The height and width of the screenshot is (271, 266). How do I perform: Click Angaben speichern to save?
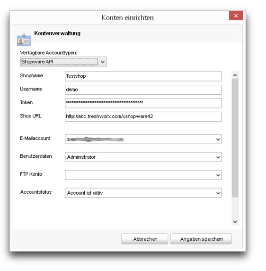coord(201,239)
